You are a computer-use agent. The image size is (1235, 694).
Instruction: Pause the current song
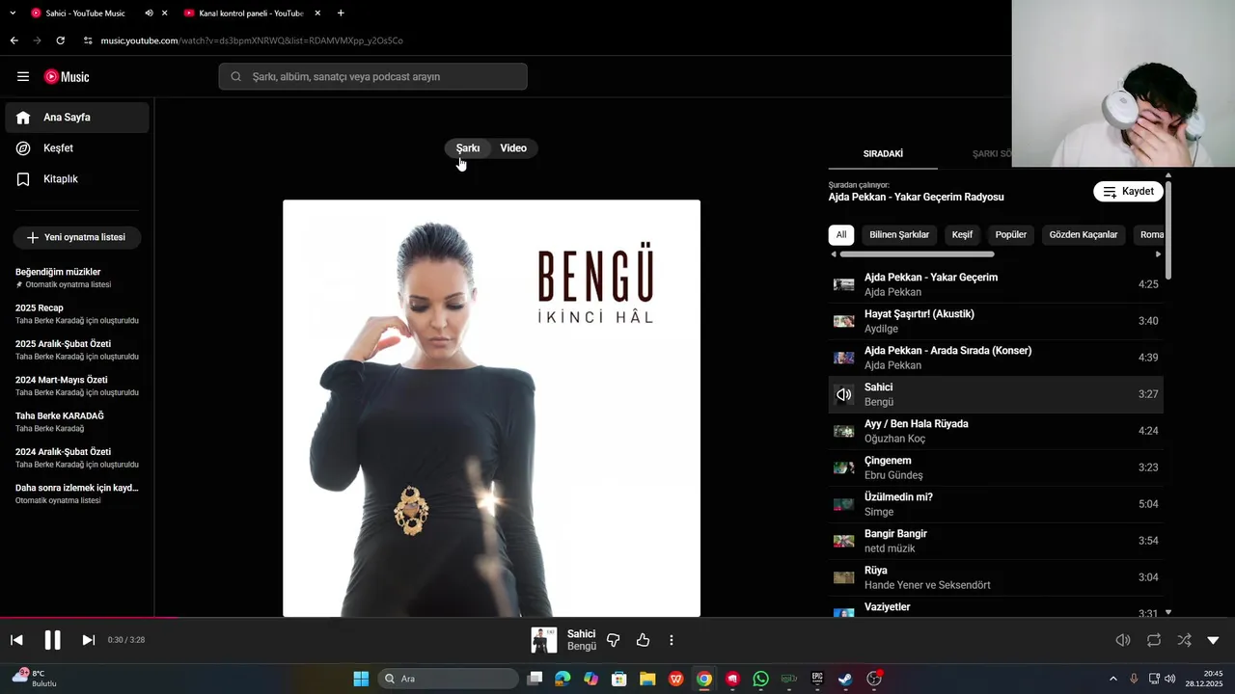coord(52,640)
